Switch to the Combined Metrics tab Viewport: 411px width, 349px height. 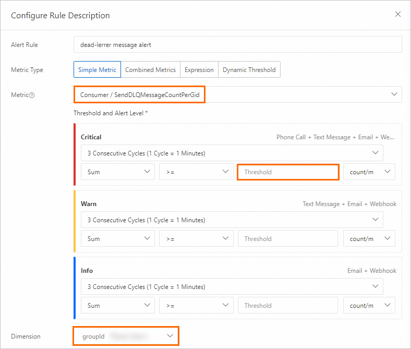coord(151,70)
